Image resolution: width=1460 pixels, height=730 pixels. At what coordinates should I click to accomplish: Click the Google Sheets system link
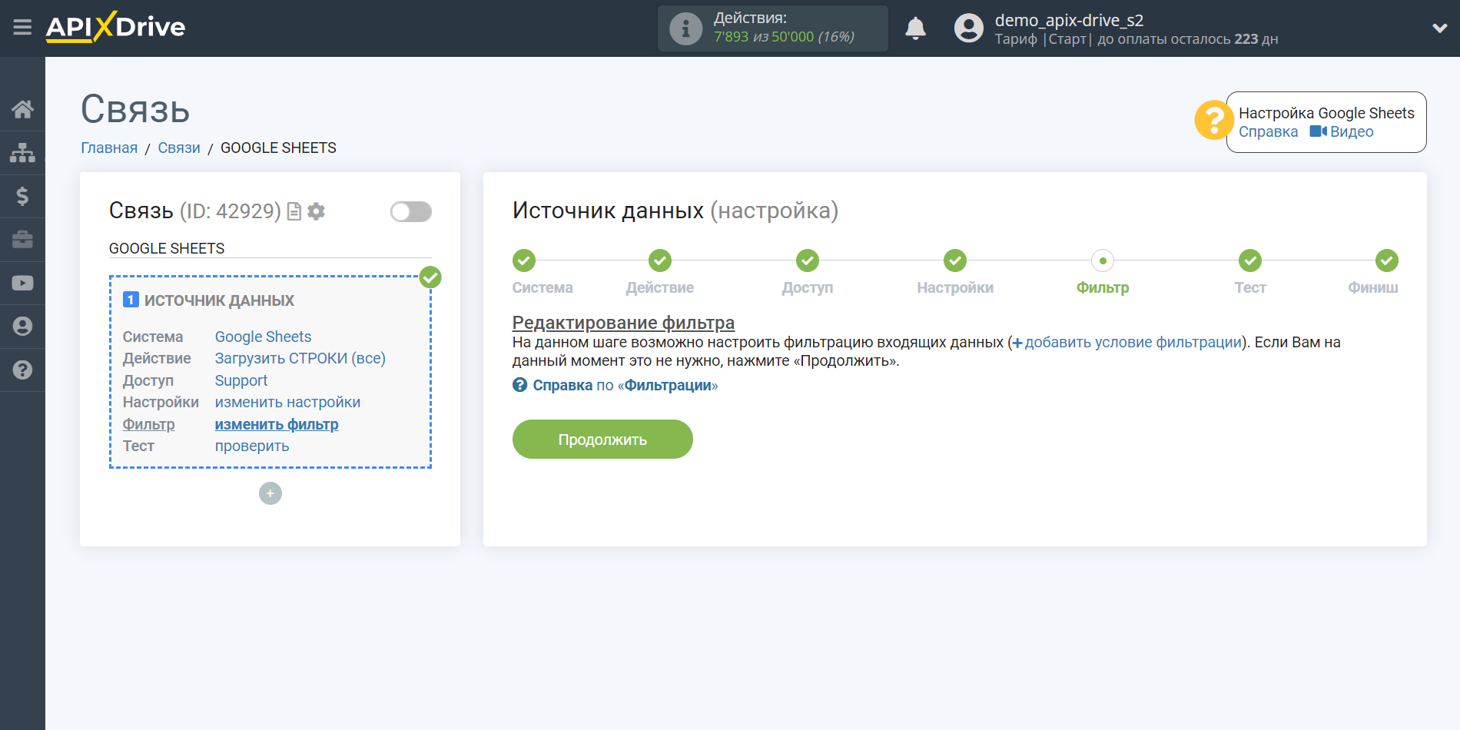(x=263, y=337)
